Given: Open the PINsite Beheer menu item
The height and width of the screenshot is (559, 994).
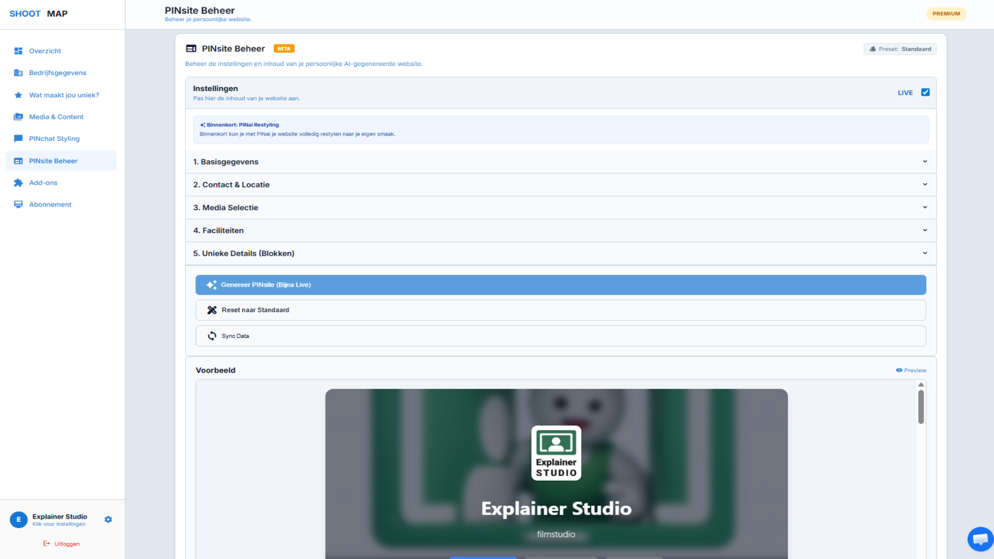Looking at the screenshot, I should [53, 161].
